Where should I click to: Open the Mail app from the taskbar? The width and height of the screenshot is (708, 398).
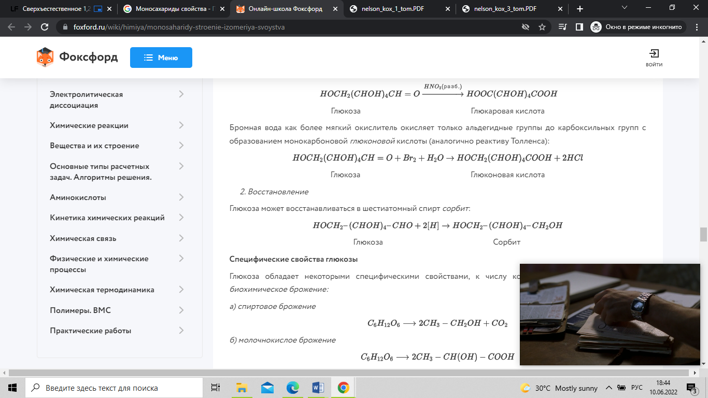coord(267,388)
